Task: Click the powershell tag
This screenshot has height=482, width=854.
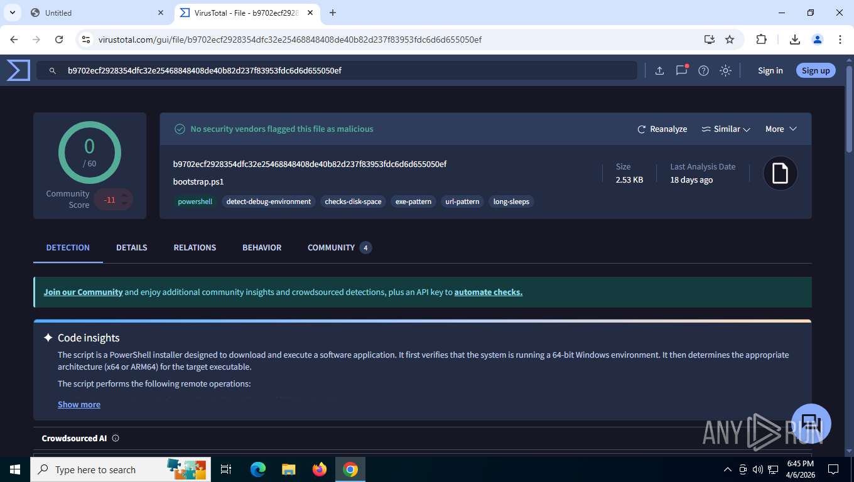Action: coord(195,201)
